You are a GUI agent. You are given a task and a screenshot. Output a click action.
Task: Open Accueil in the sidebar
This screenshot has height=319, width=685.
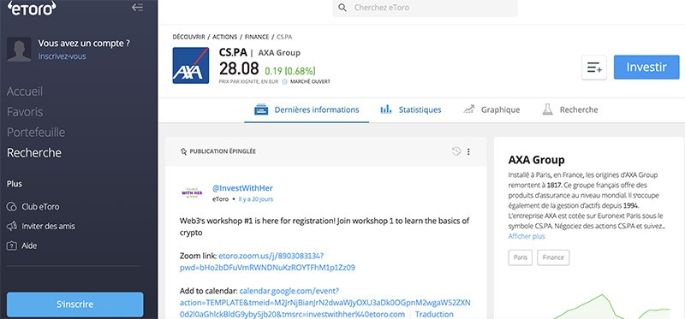pos(25,92)
